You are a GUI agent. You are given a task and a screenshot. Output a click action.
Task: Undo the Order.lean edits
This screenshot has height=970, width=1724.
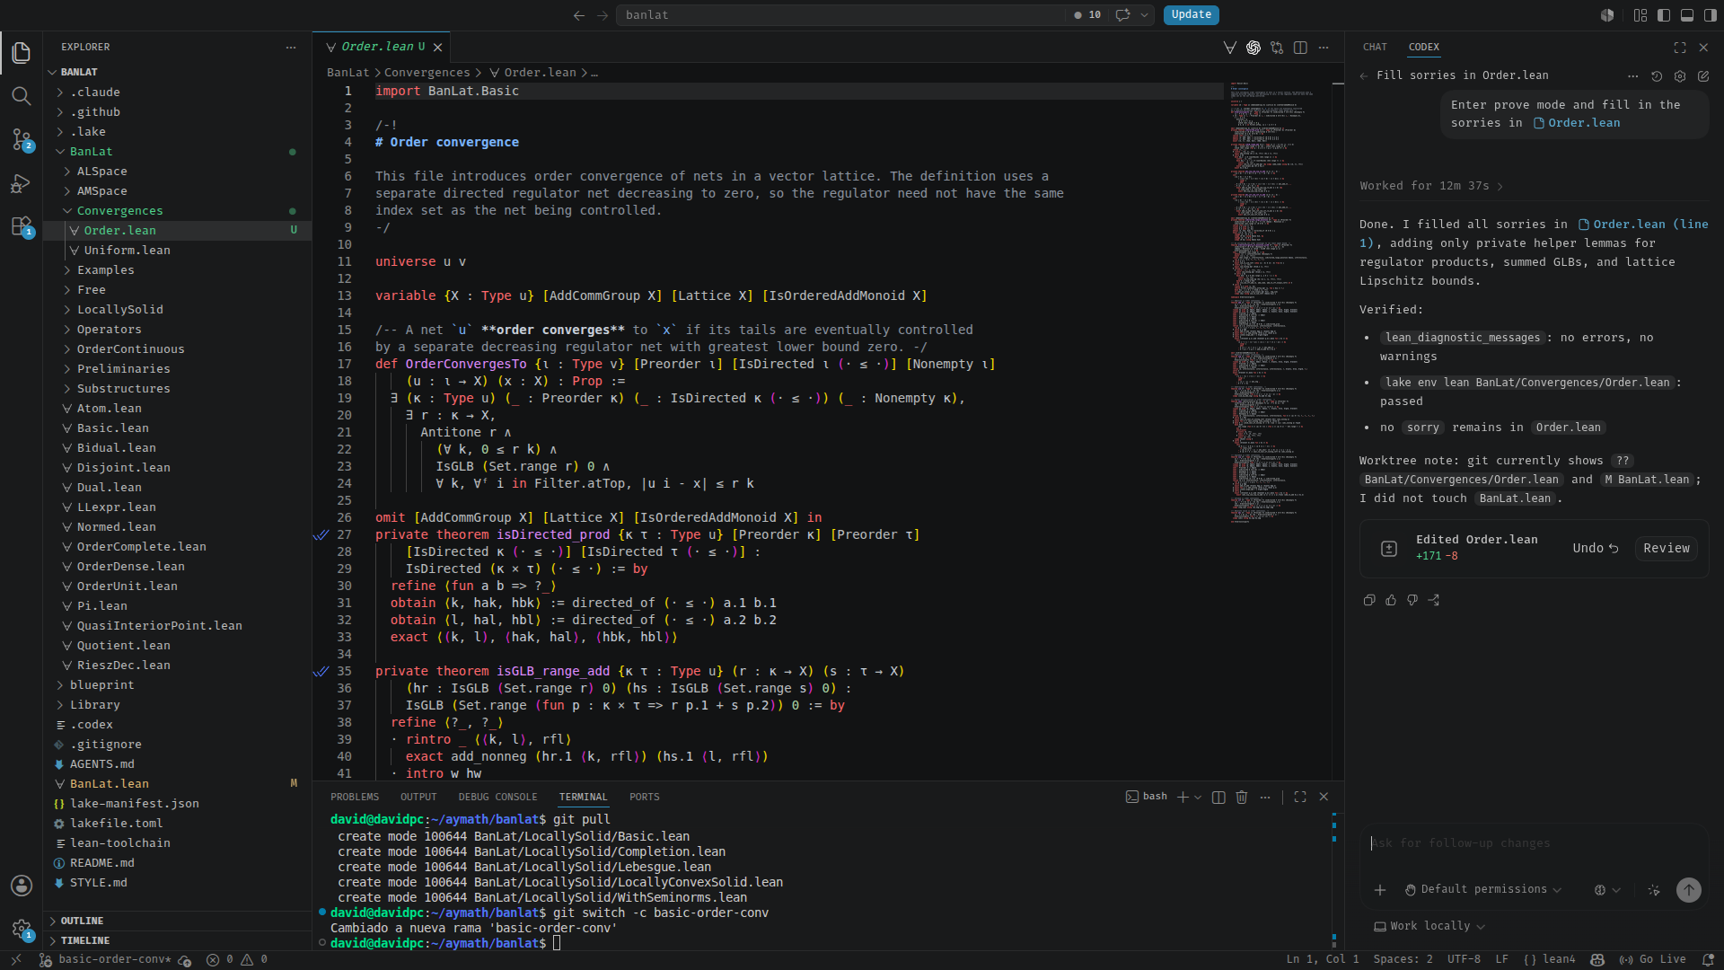pyautogui.click(x=1595, y=549)
